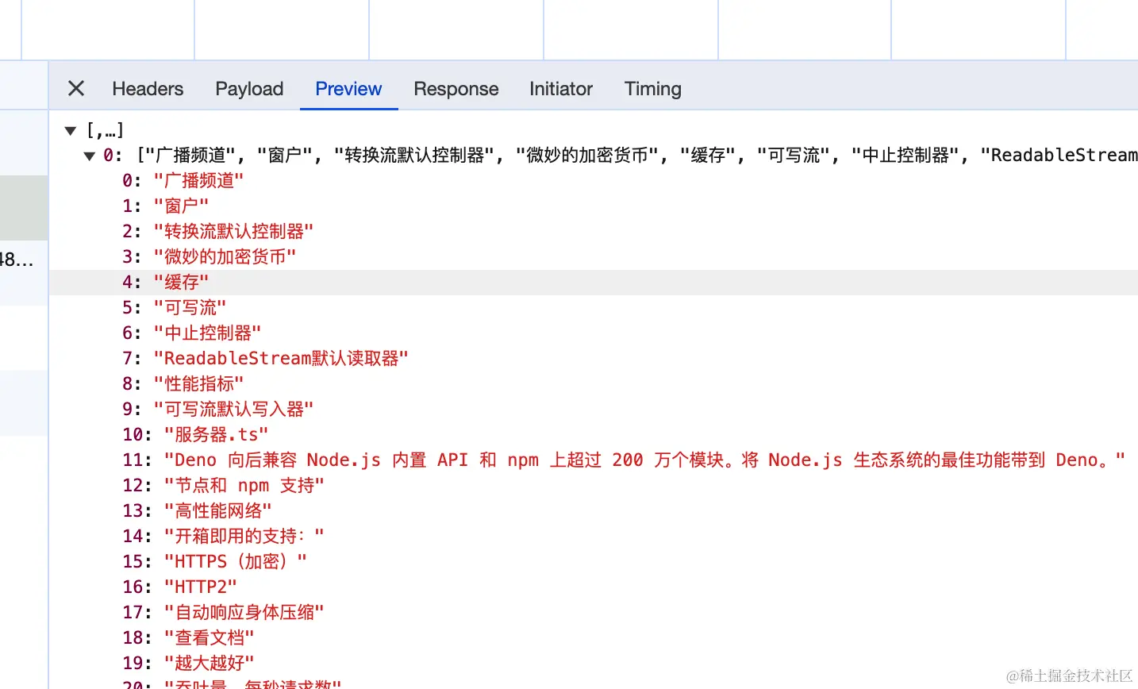Open the Response tab
1138x689 pixels.
[456, 88]
